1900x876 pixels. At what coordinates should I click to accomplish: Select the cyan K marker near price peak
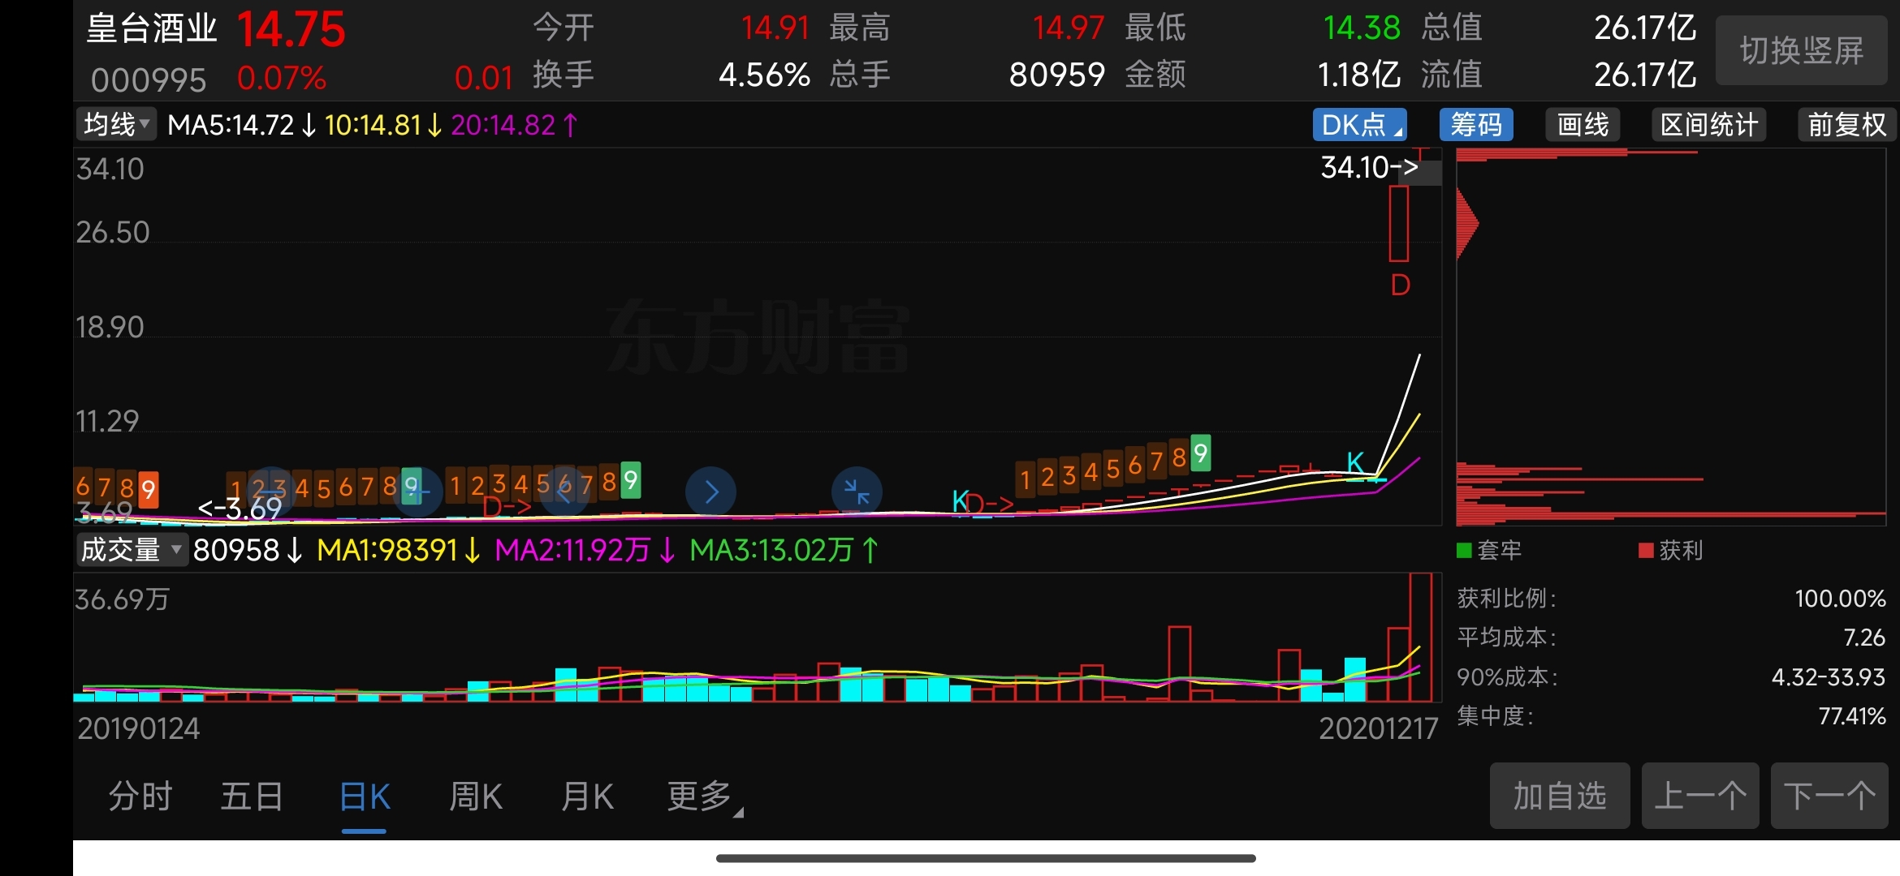coord(1355,462)
